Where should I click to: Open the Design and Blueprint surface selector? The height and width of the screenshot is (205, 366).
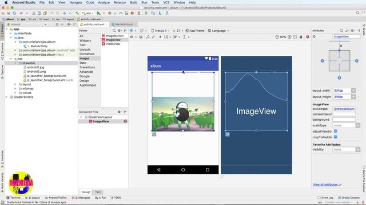pyautogui.click(x=133, y=31)
